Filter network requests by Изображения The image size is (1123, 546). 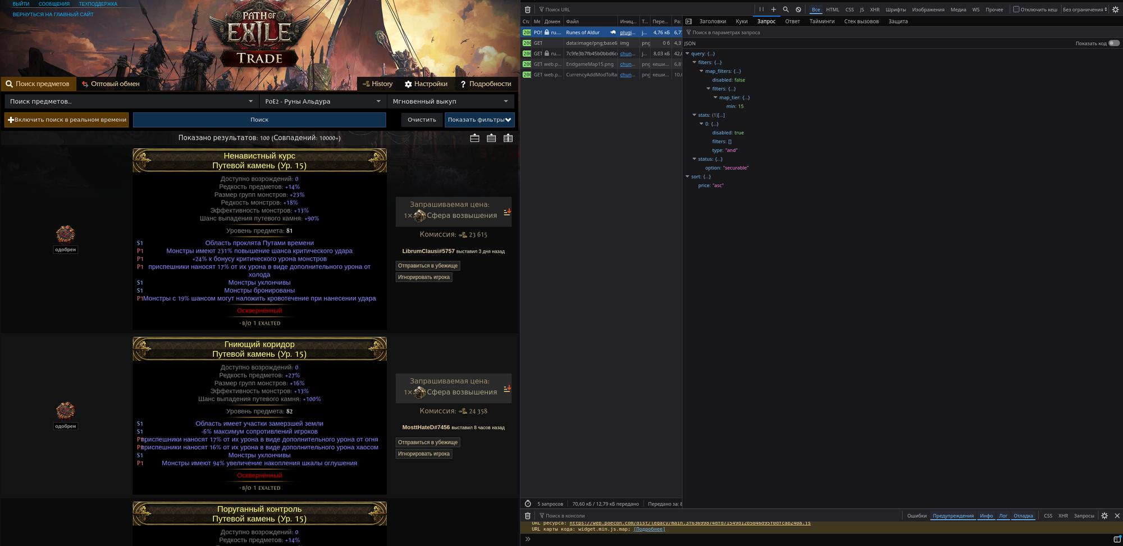point(928,10)
